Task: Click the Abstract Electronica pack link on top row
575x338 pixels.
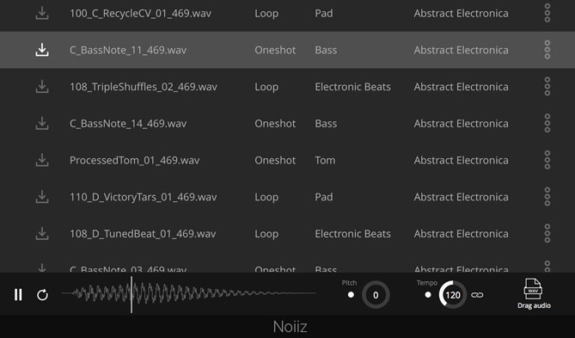Action: (x=461, y=13)
